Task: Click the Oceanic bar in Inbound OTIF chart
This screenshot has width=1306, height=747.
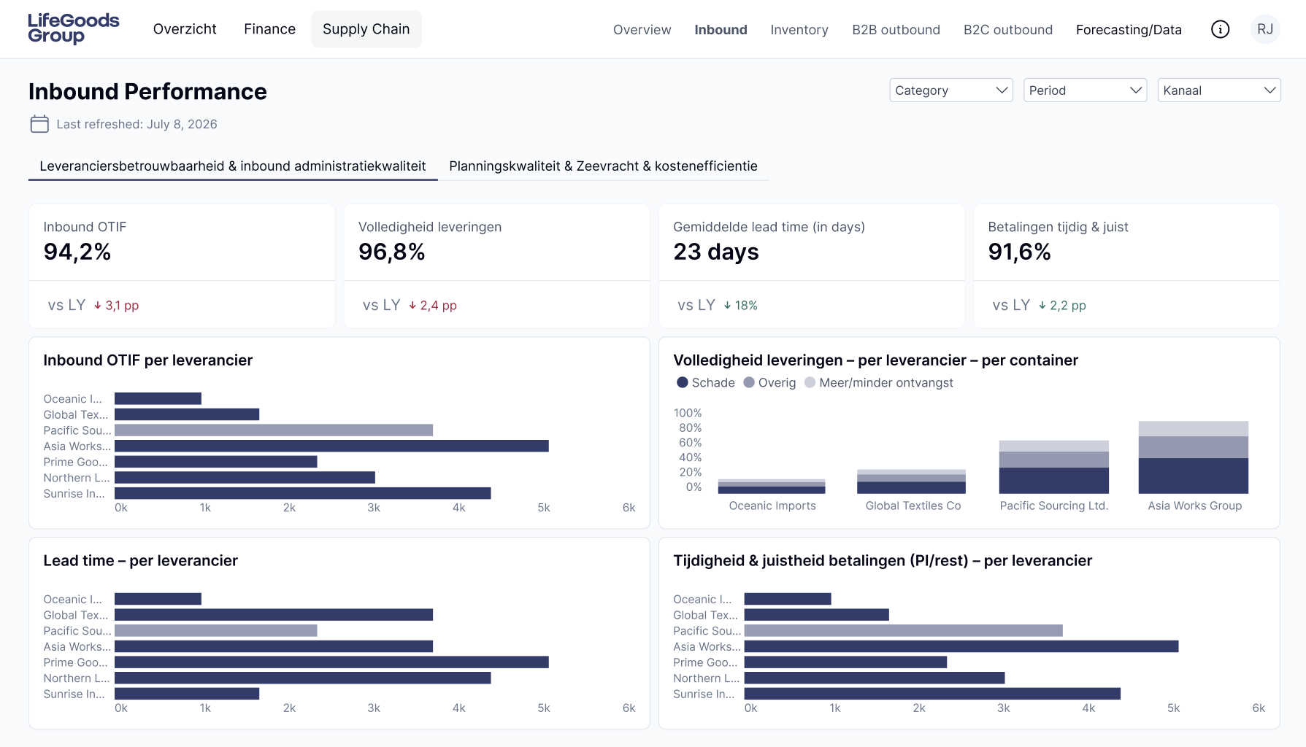Action: (158, 398)
